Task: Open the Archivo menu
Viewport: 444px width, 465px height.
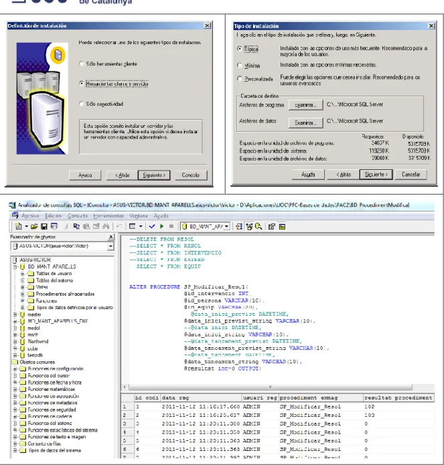Action: pos(30,215)
